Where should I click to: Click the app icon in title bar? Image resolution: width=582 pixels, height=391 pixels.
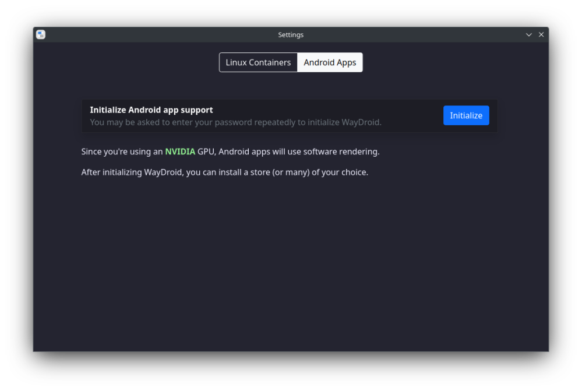pos(41,35)
